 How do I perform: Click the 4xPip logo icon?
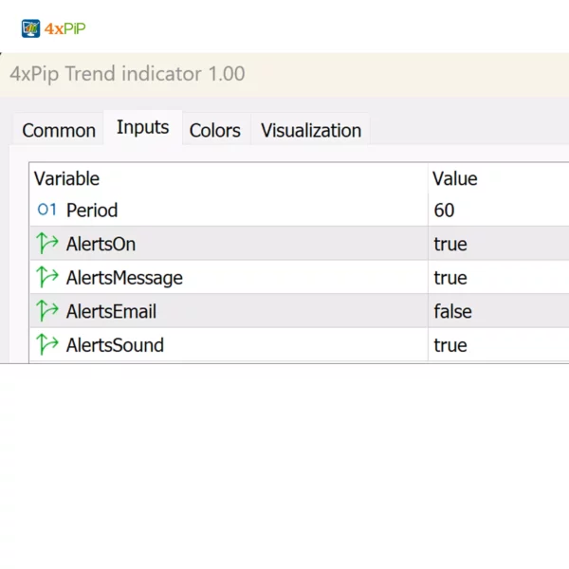31,28
